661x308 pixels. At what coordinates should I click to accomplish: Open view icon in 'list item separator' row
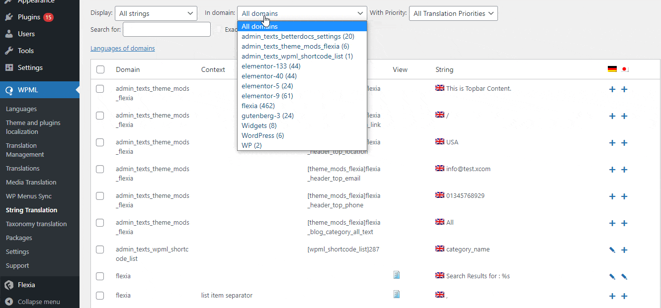point(397,295)
